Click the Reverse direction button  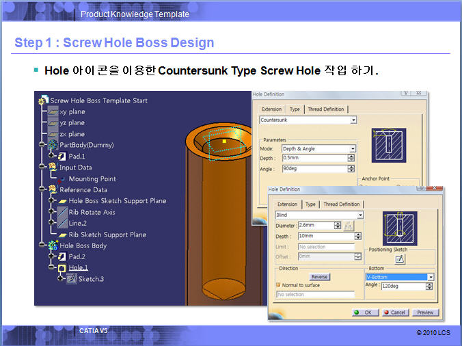pyautogui.click(x=319, y=277)
